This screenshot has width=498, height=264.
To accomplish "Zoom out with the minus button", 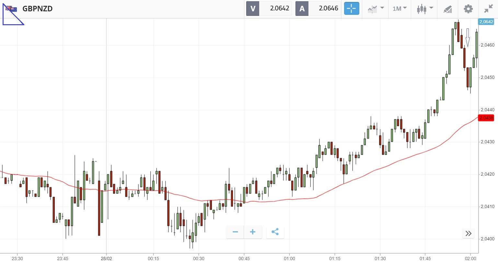I will 235,232.
